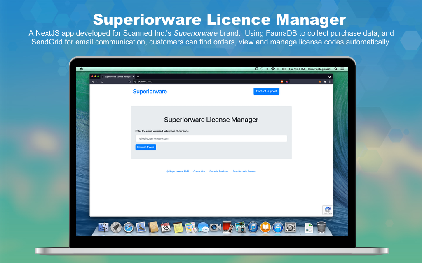Open the Apple menu
422x263 pixels.
pos(82,69)
